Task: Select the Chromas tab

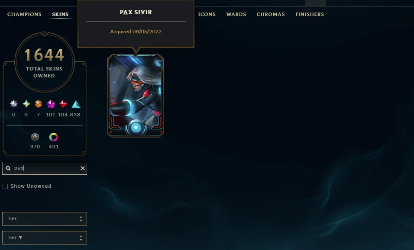Action: tap(271, 14)
